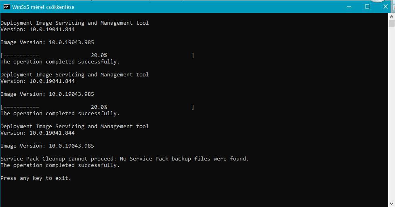Click the last "The operation completed successfully." line
The height and width of the screenshot is (207, 395).
(60, 165)
